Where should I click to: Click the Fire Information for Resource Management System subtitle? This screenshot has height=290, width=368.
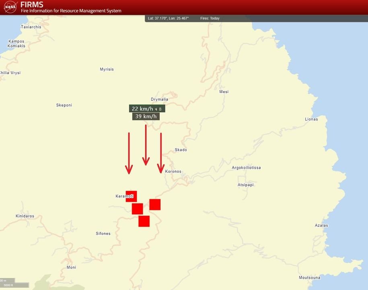[x=70, y=11]
